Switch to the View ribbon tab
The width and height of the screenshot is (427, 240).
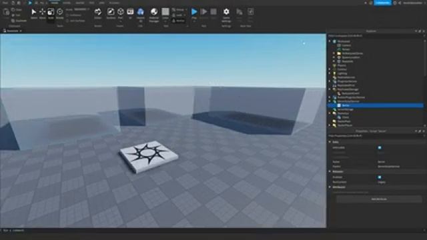[101, 3]
